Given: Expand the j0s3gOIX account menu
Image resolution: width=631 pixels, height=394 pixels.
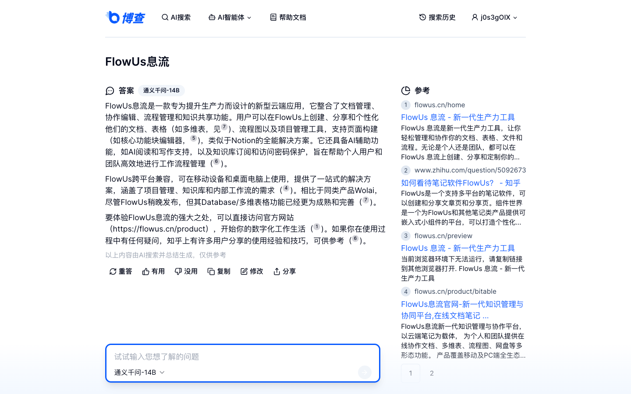Looking at the screenshot, I should click(494, 17).
